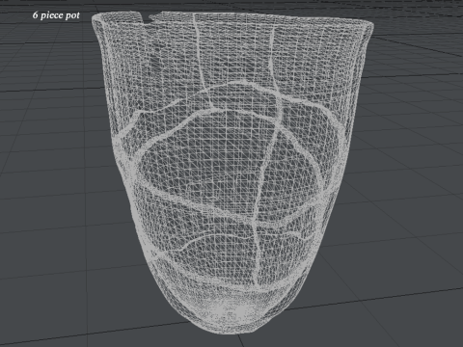The image size is (463, 347).
Task: Click the "6 piece pot" caption
Action: tap(56, 15)
